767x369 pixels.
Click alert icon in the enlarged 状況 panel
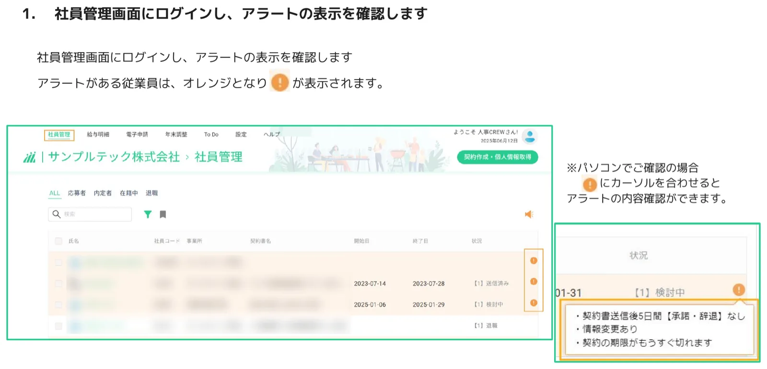coord(739,289)
